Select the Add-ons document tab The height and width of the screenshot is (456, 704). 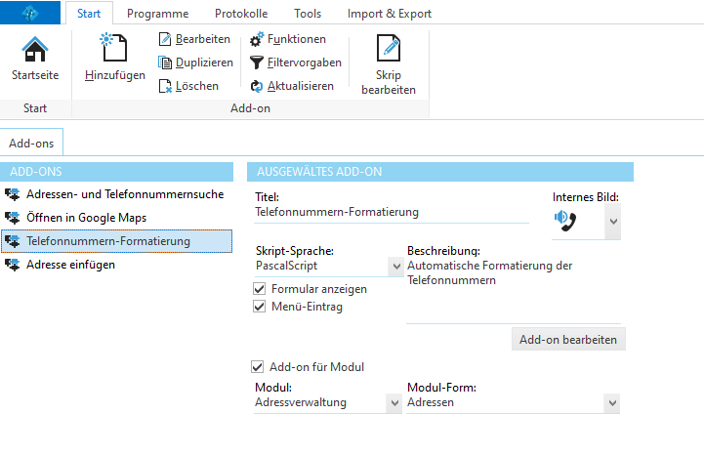(x=31, y=143)
